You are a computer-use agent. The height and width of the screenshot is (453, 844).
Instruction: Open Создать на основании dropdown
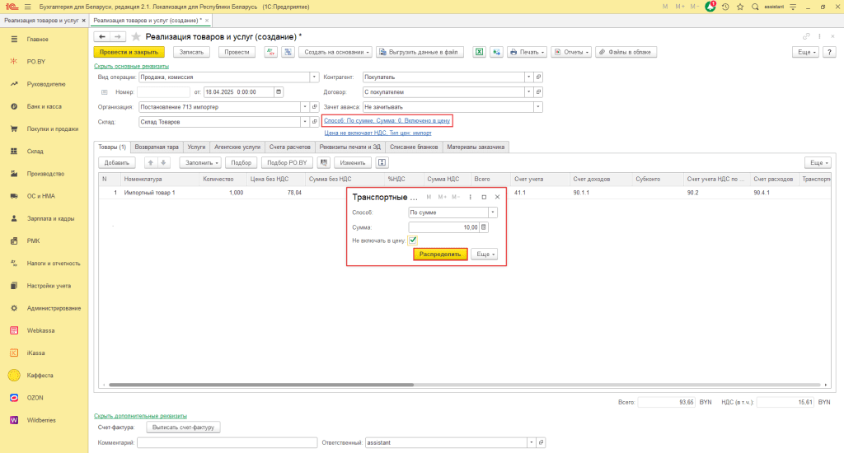pyautogui.click(x=336, y=52)
